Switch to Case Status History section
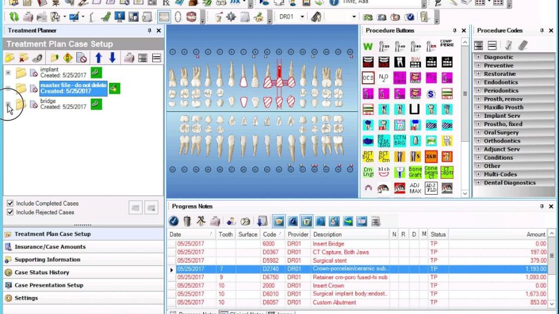This screenshot has width=559, height=314. click(41, 272)
